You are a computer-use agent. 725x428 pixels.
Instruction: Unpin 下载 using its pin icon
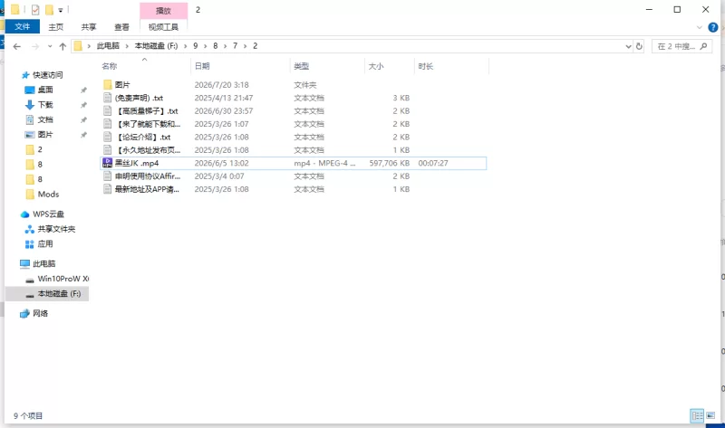[x=83, y=105]
